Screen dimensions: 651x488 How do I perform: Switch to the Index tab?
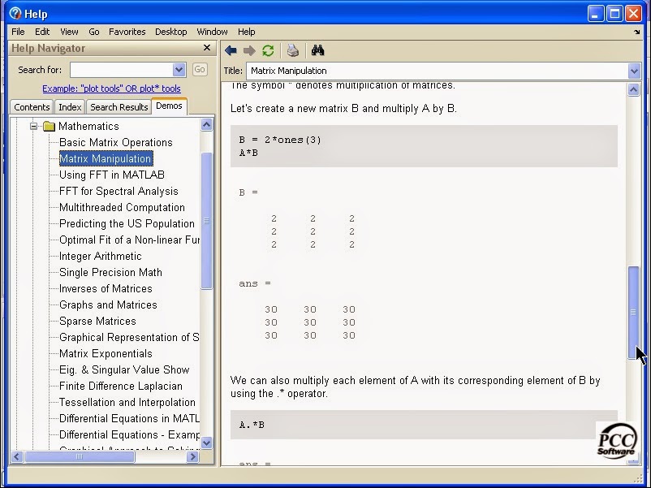(69, 106)
